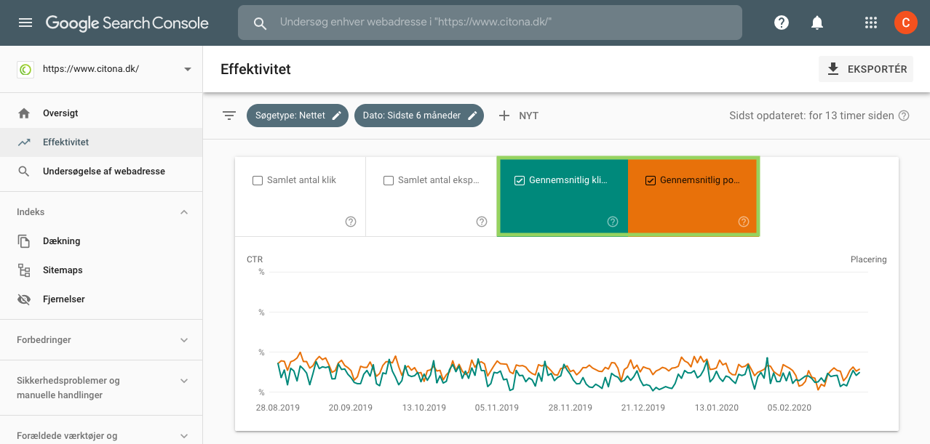This screenshot has height=444, width=930.
Task: Click the 13.01.2020 date label on chart
Action: 717,408
